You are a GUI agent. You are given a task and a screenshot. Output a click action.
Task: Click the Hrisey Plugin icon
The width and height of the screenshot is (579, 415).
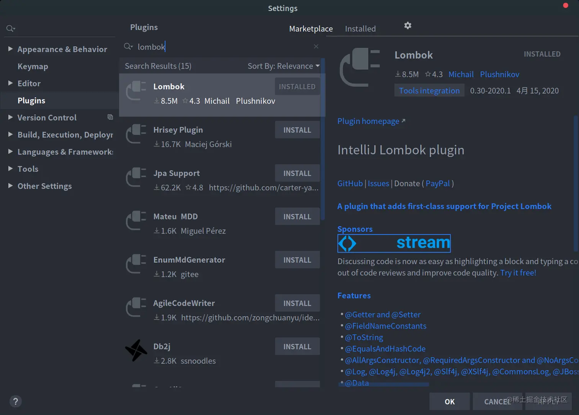click(136, 134)
